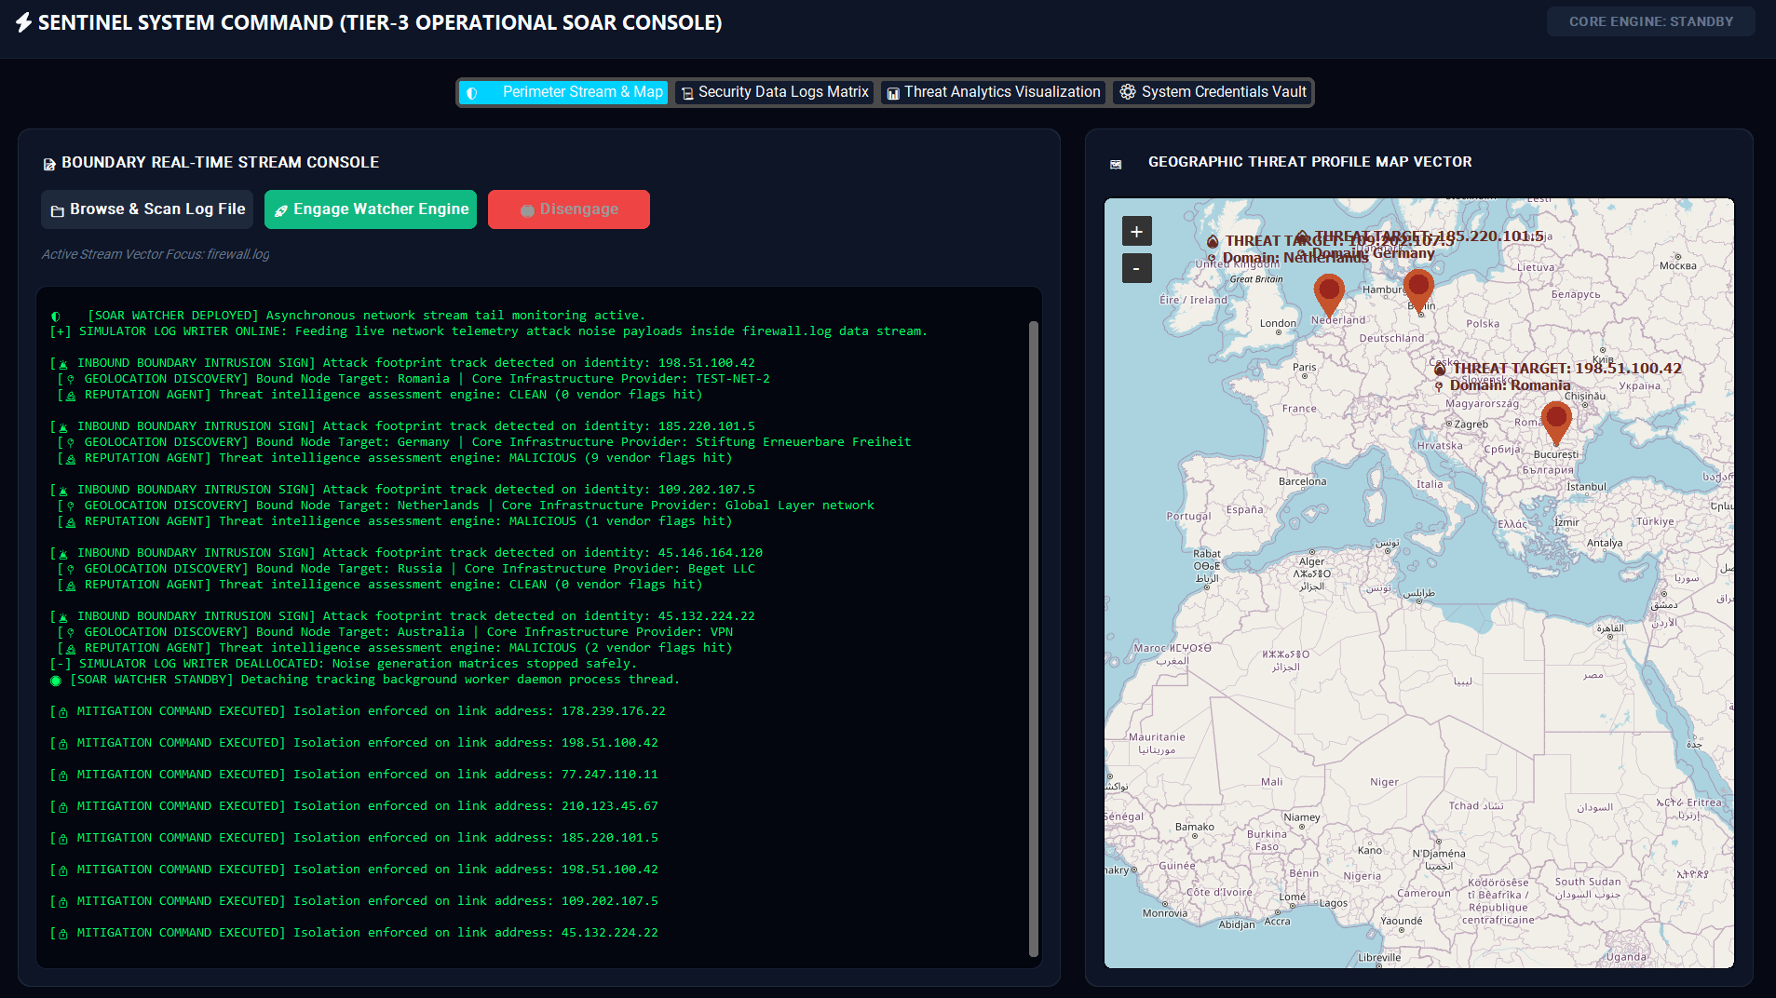Click intrusion sign line for 45.132.224.22 detection
The image size is (1776, 998).
tap(402, 616)
